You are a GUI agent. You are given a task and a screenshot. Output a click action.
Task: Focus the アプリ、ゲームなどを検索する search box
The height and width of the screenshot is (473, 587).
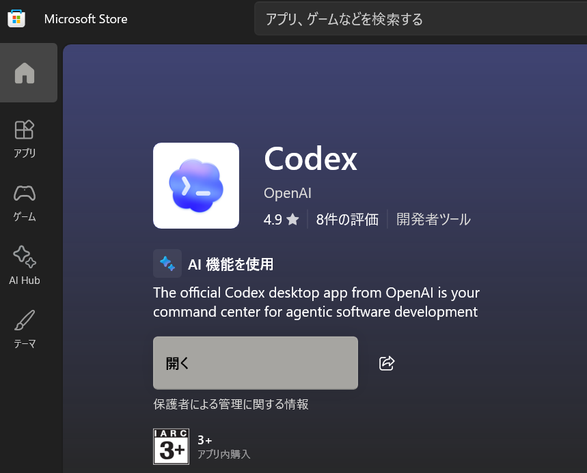tap(420, 19)
